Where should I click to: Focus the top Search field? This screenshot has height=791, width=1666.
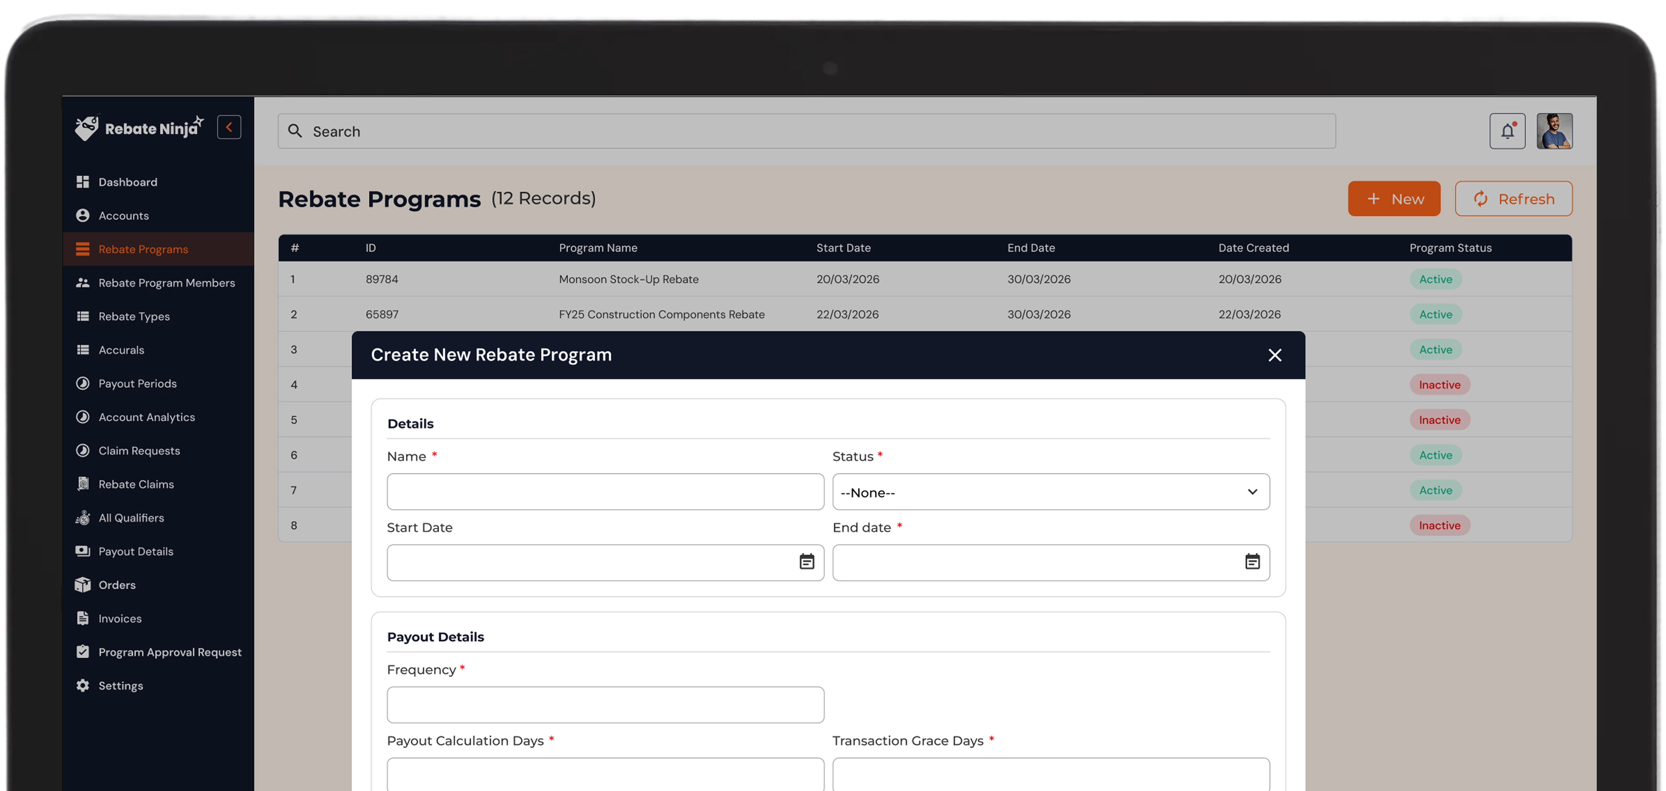pyautogui.click(x=806, y=131)
